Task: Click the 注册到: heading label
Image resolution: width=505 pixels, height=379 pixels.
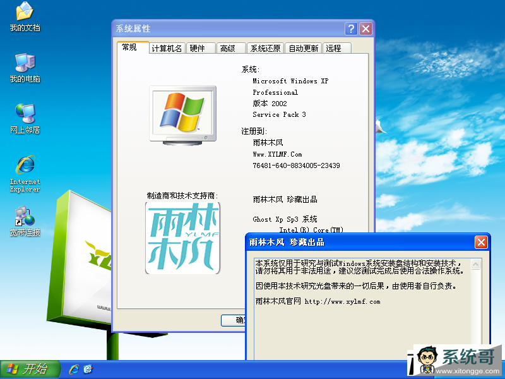Action: point(254,131)
